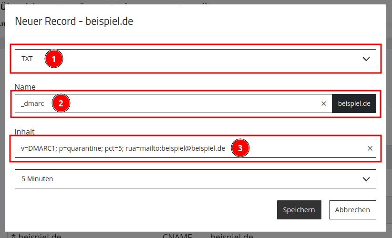Click the chevron arrow beside 5 Minuten
The image size is (392, 238).
(366, 179)
